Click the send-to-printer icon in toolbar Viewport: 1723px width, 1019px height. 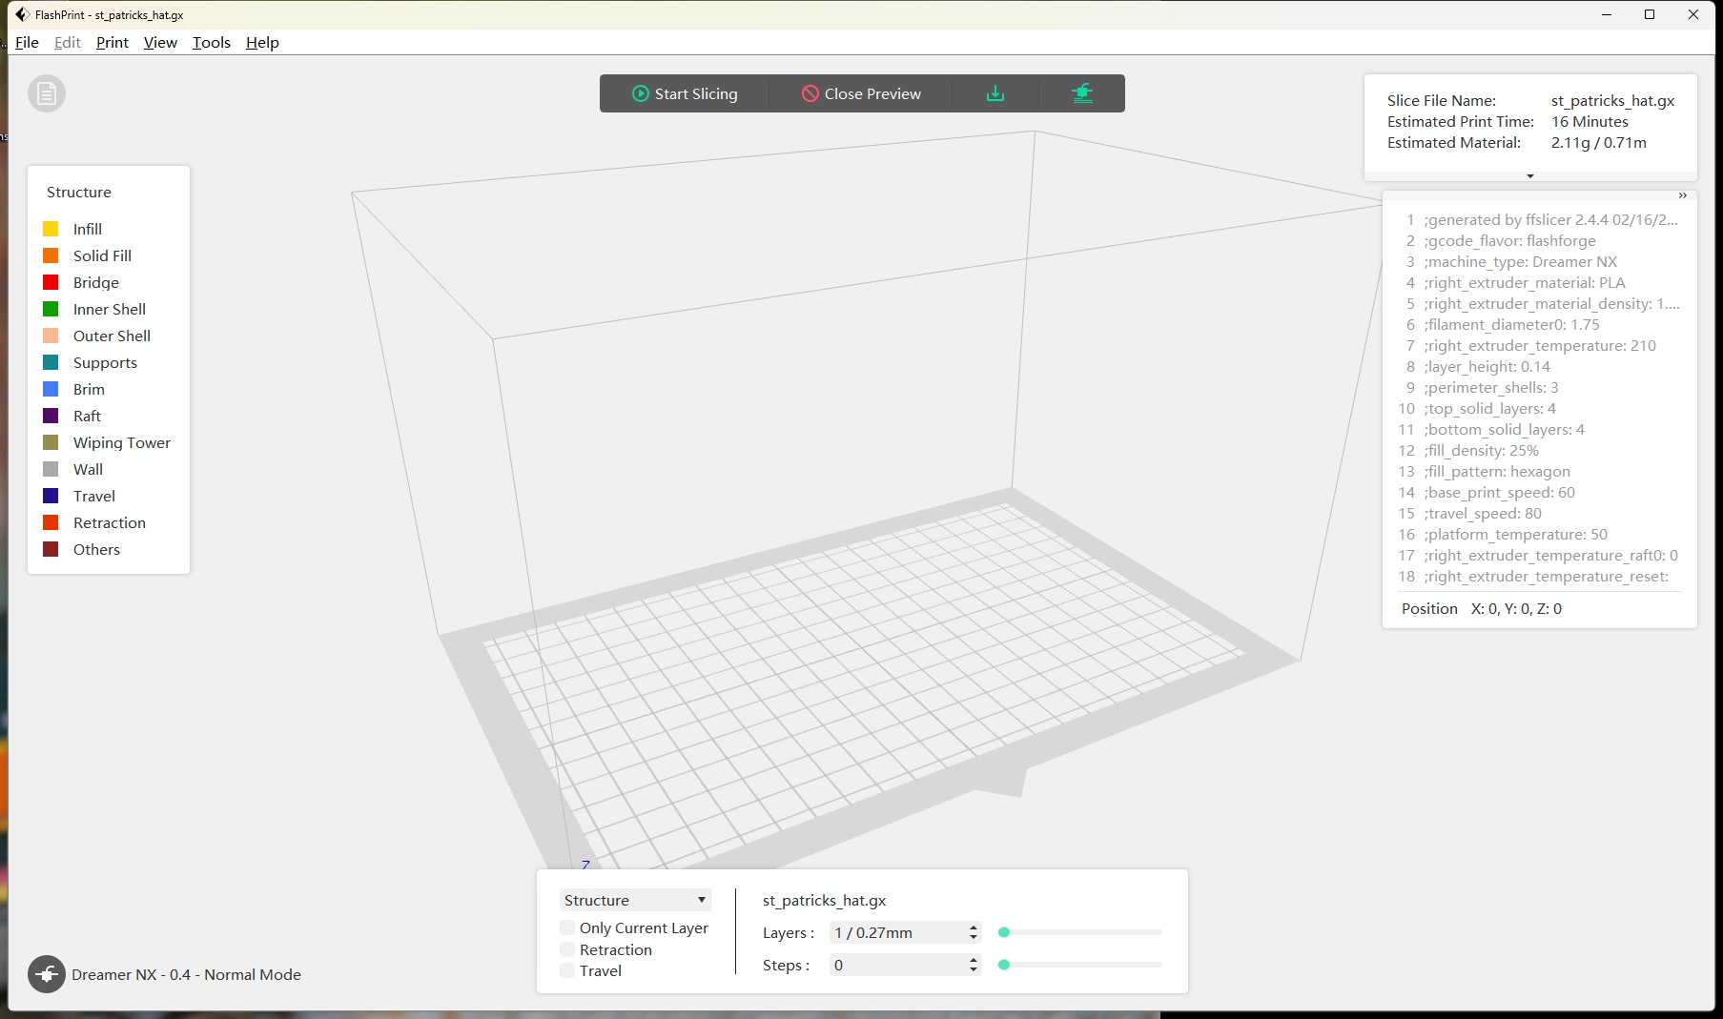click(1081, 93)
